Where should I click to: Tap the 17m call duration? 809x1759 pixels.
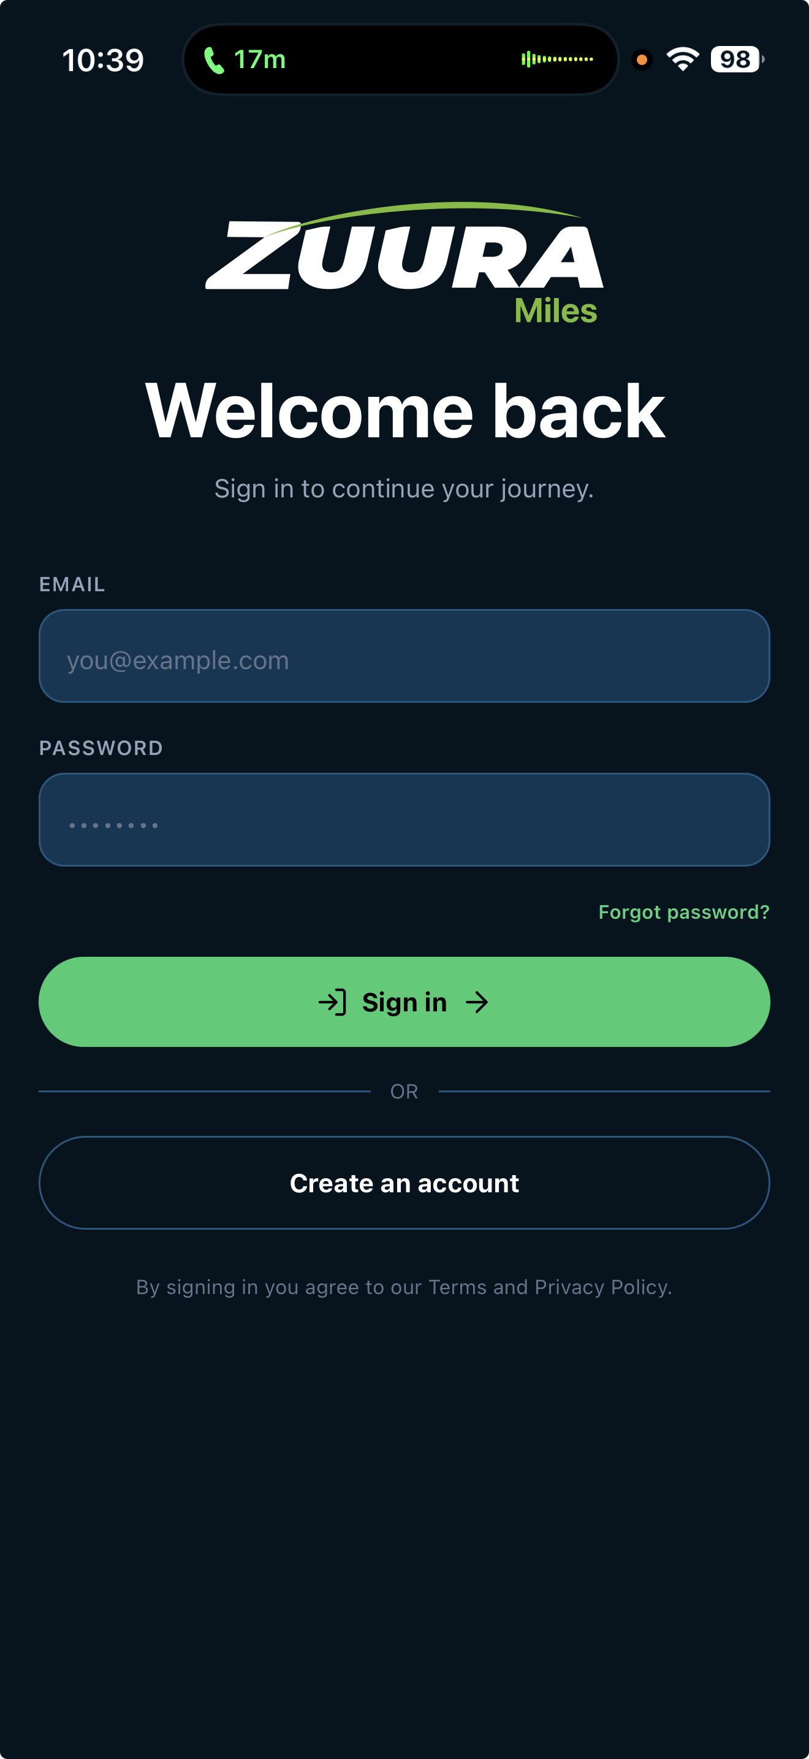tap(260, 60)
